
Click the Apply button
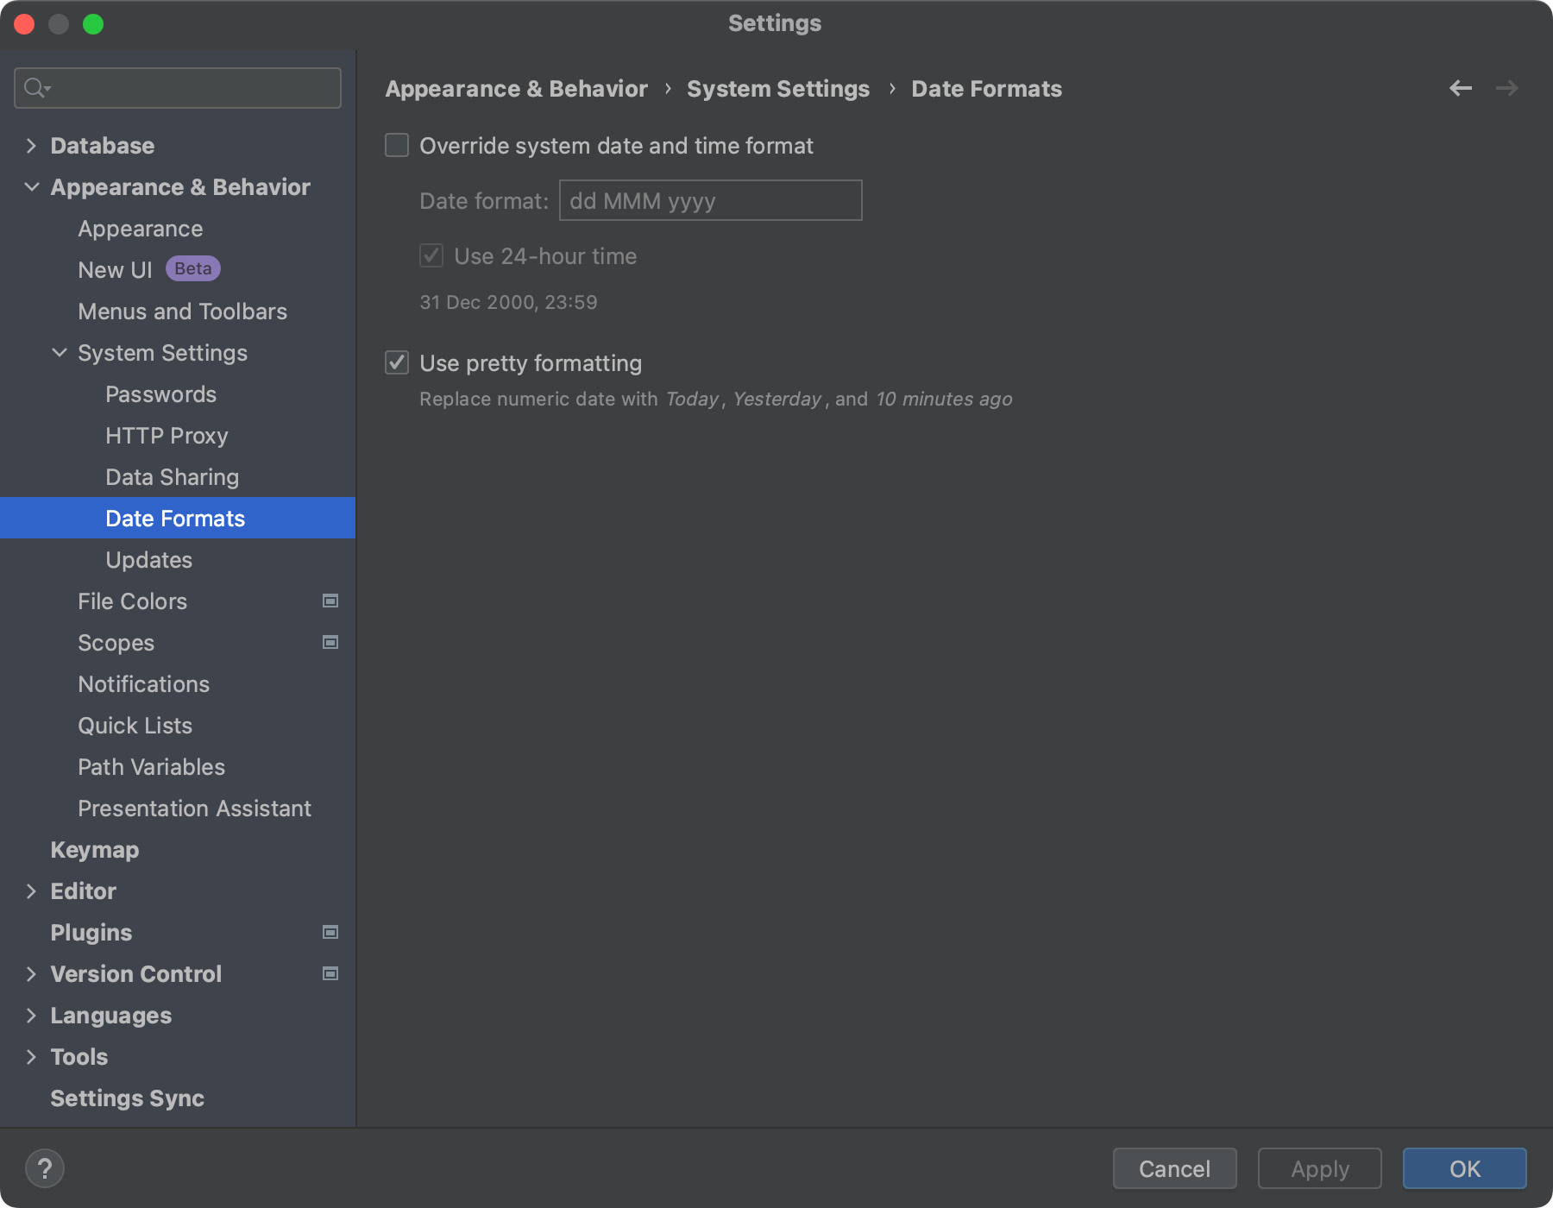1318,1168
